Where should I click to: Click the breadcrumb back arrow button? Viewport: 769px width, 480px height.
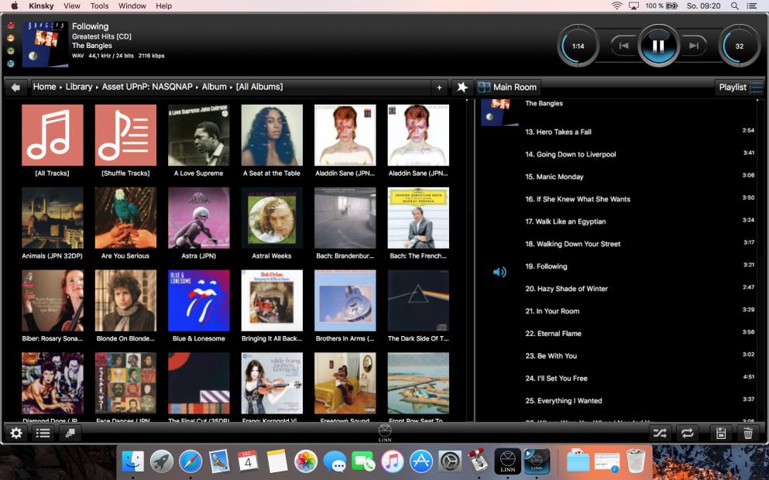coord(15,87)
